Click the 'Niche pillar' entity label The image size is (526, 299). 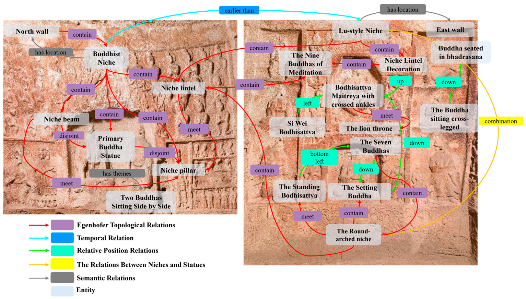(x=178, y=170)
